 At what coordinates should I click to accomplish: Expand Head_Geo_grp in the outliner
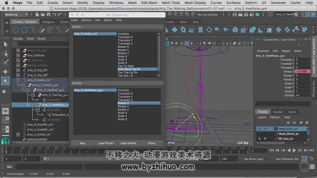click(x=18, y=50)
